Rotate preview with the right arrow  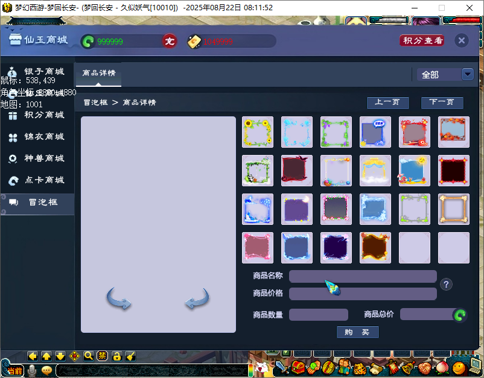point(197,299)
